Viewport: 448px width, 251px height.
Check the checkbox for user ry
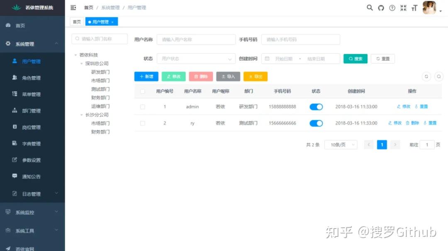(142, 123)
